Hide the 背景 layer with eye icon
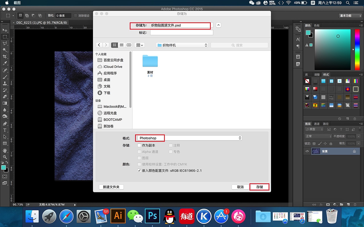Viewport: 364px width, 227px height. (307, 151)
